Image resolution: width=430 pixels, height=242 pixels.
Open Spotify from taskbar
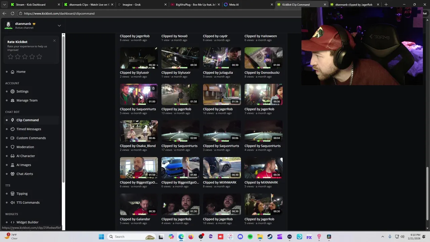(x=250, y=237)
